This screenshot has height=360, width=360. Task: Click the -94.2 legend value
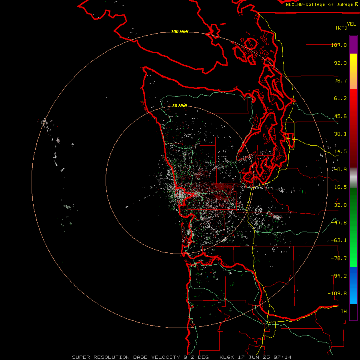tap(339, 276)
